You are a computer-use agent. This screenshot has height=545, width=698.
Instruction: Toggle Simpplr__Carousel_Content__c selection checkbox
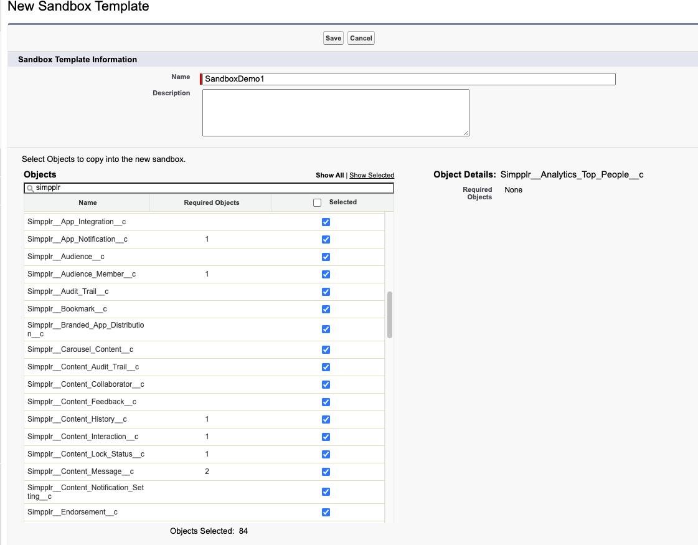pyautogui.click(x=326, y=349)
